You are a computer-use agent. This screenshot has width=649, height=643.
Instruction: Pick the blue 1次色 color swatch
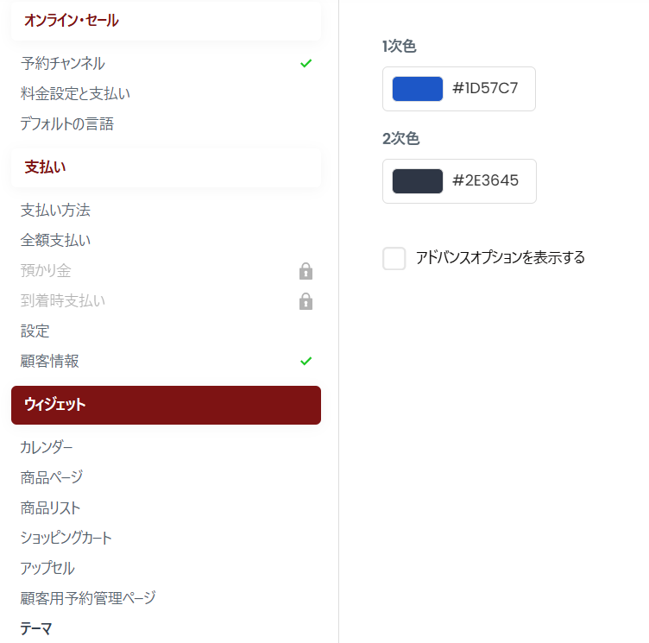pyautogui.click(x=418, y=89)
